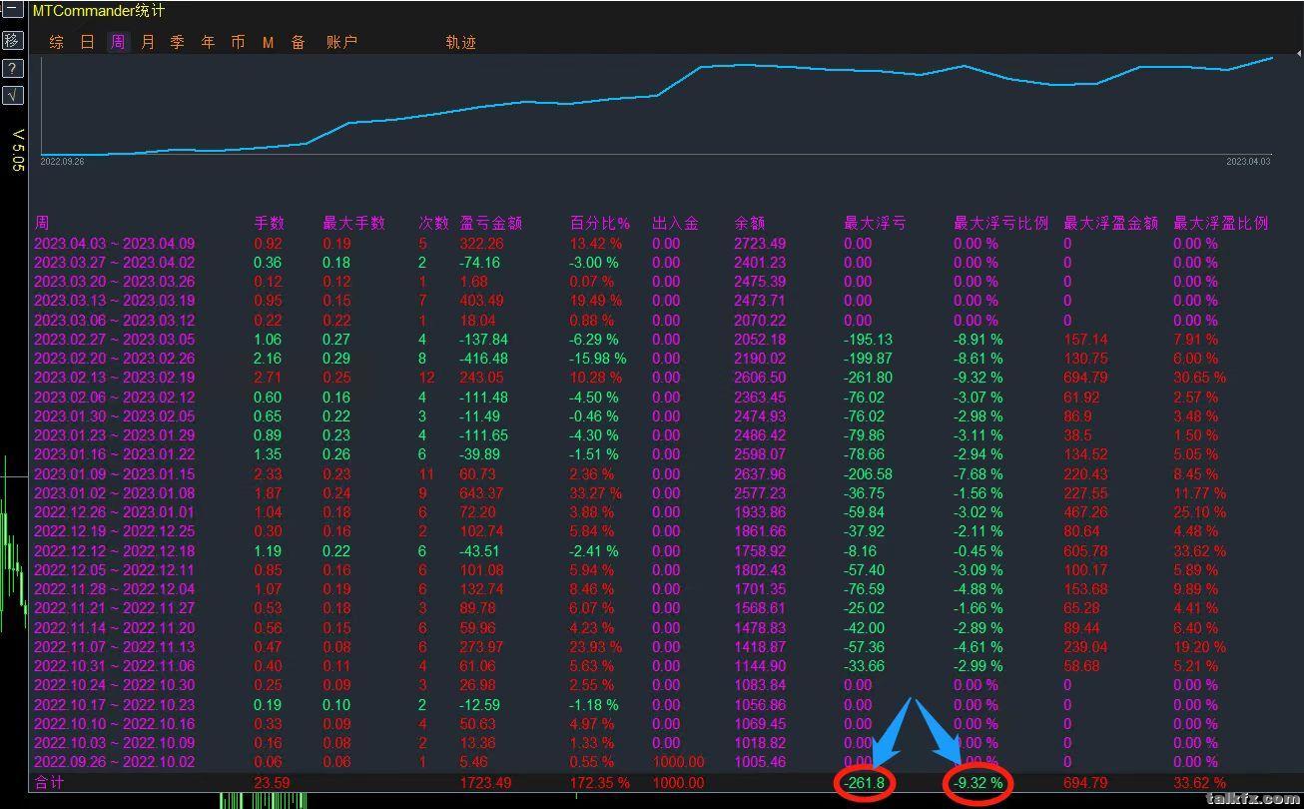Switch to the M tab

[268, 42]
